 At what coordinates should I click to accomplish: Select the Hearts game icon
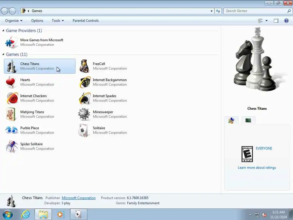[11, 82]
